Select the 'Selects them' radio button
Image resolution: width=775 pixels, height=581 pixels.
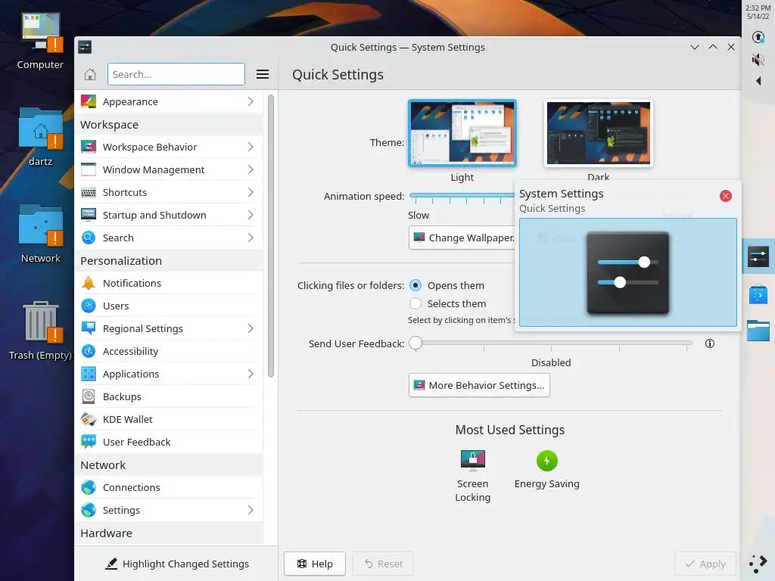(x=416, y=303)
